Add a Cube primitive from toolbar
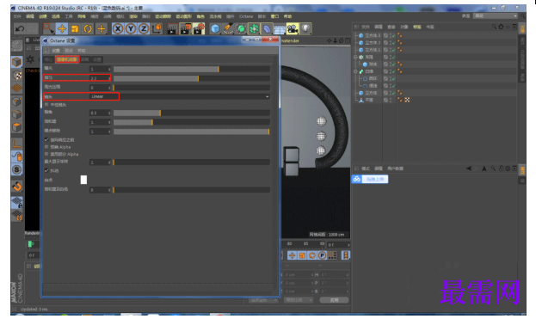This screenshot has width=536, height=319. click(215, 28)
